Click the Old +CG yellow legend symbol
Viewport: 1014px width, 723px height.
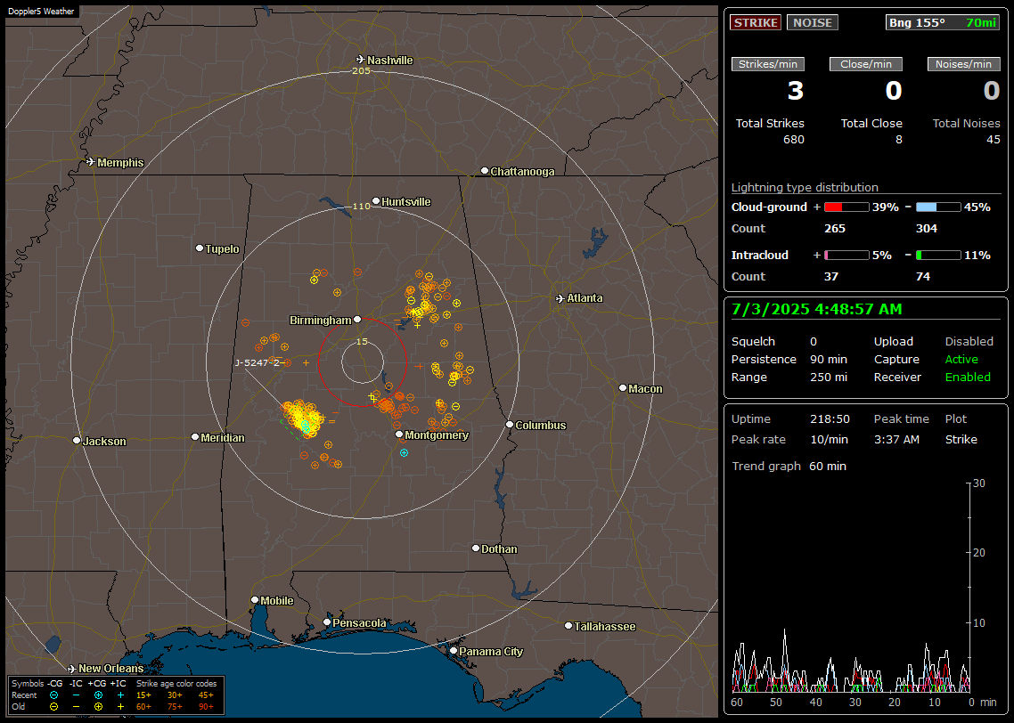pyautogui.click(x=98, y=707)
